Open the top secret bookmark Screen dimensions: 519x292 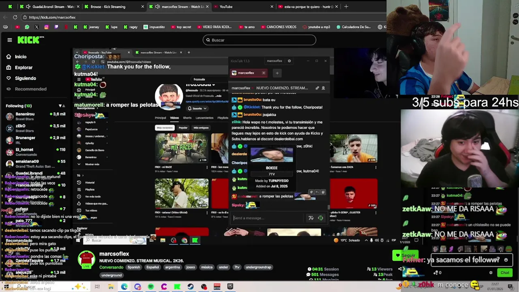(x=181, y=27)
